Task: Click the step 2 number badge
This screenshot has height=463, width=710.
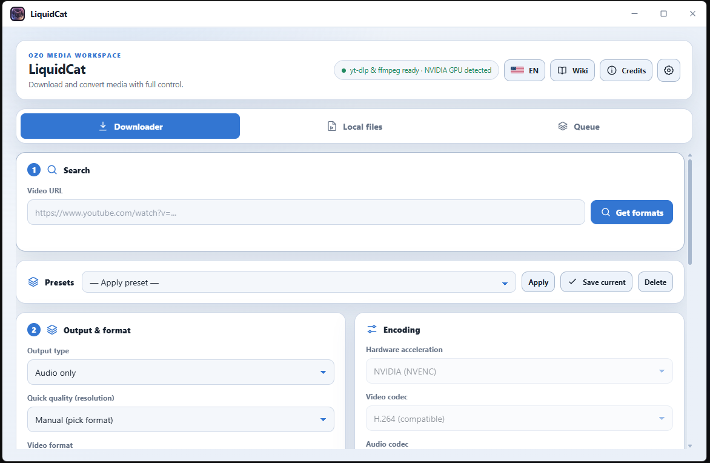Action: click(x=34, y=330)
